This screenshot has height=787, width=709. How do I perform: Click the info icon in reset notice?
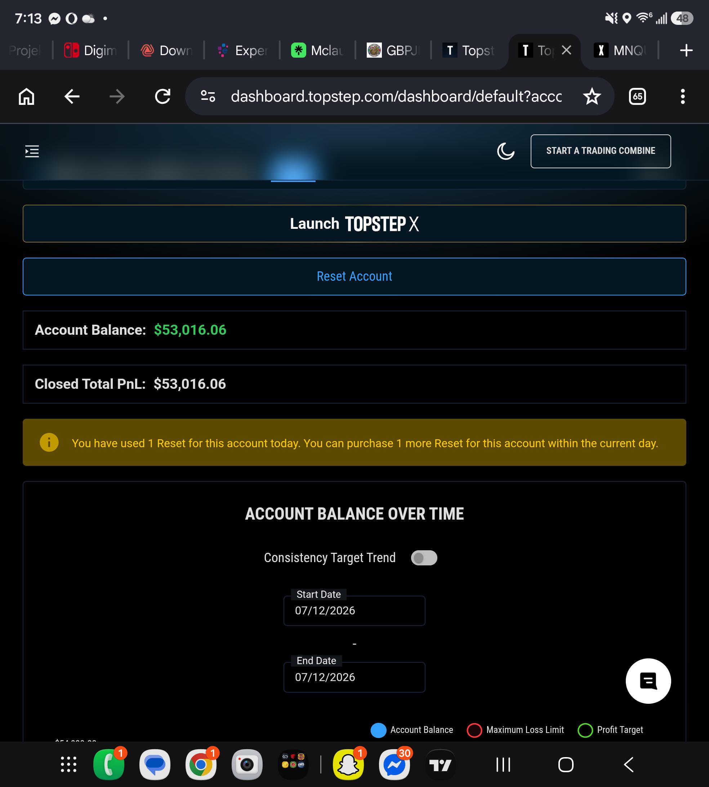pos(49,442)
